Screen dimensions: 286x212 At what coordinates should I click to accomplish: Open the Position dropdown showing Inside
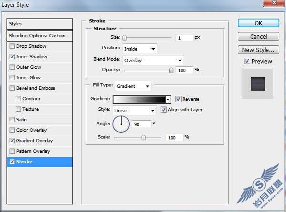[x=140, y=49]
